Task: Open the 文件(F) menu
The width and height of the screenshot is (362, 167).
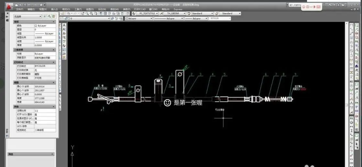Action: click(x=20, y=9)
